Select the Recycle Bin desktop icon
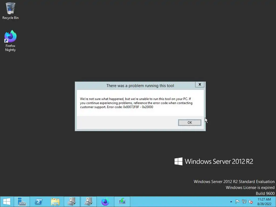Screen dimensions: 276x207 (11, 11)
